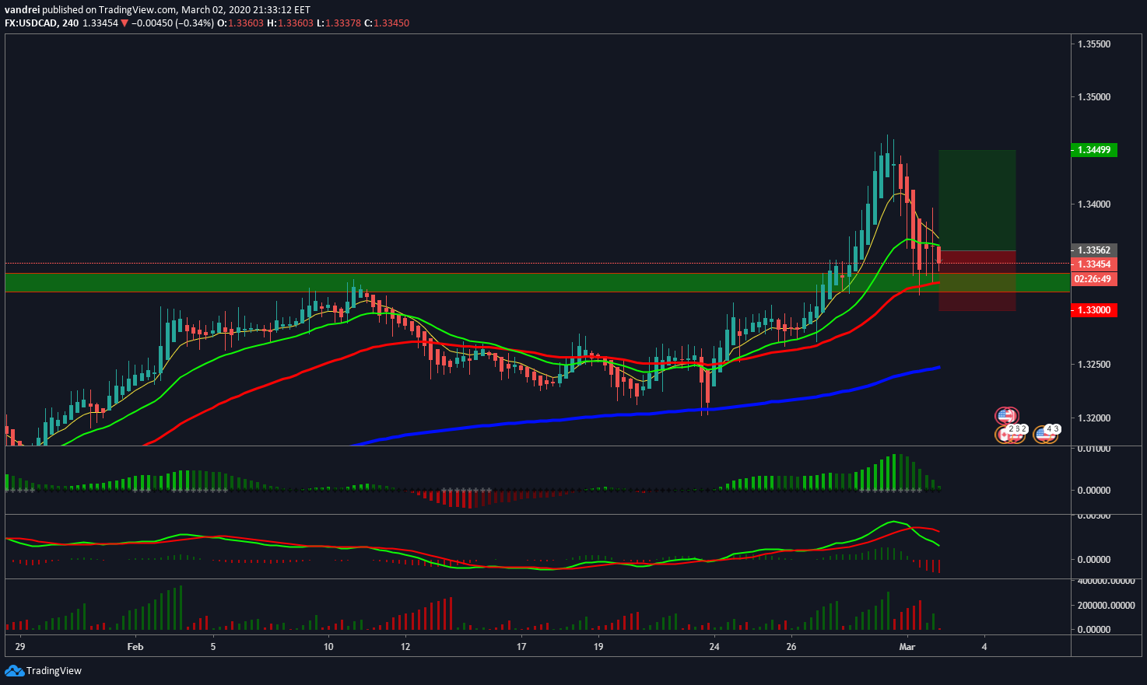1147x685 pixels.
Task: Click the red 1.33000 stop-loss price tag
Action: click(x=1094, y=310)
